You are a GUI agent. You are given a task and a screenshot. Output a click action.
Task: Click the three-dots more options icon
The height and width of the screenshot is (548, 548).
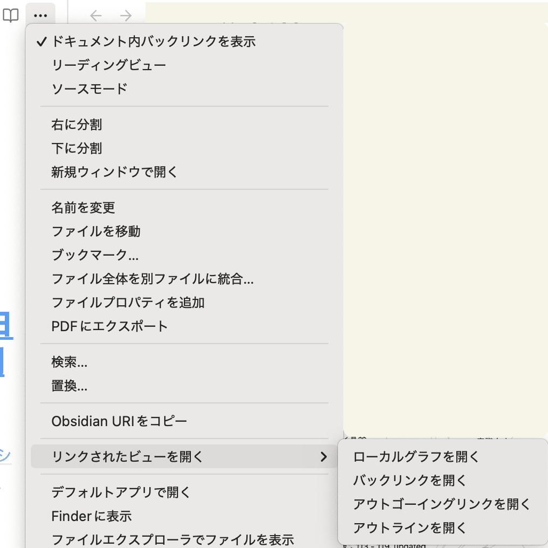pyautogui.click(x=40, y=16)
